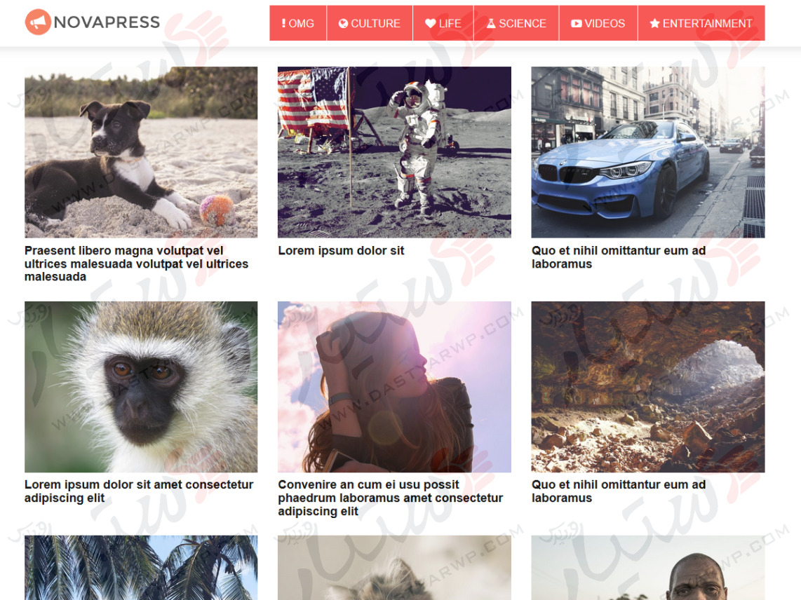Go to the ENTERTAINMENT section

(x=701, y=23)
